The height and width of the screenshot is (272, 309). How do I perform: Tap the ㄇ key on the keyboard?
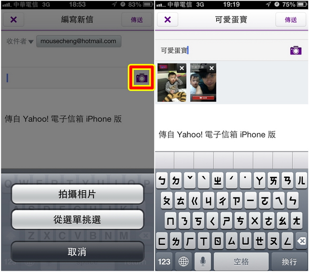(170, 221)
